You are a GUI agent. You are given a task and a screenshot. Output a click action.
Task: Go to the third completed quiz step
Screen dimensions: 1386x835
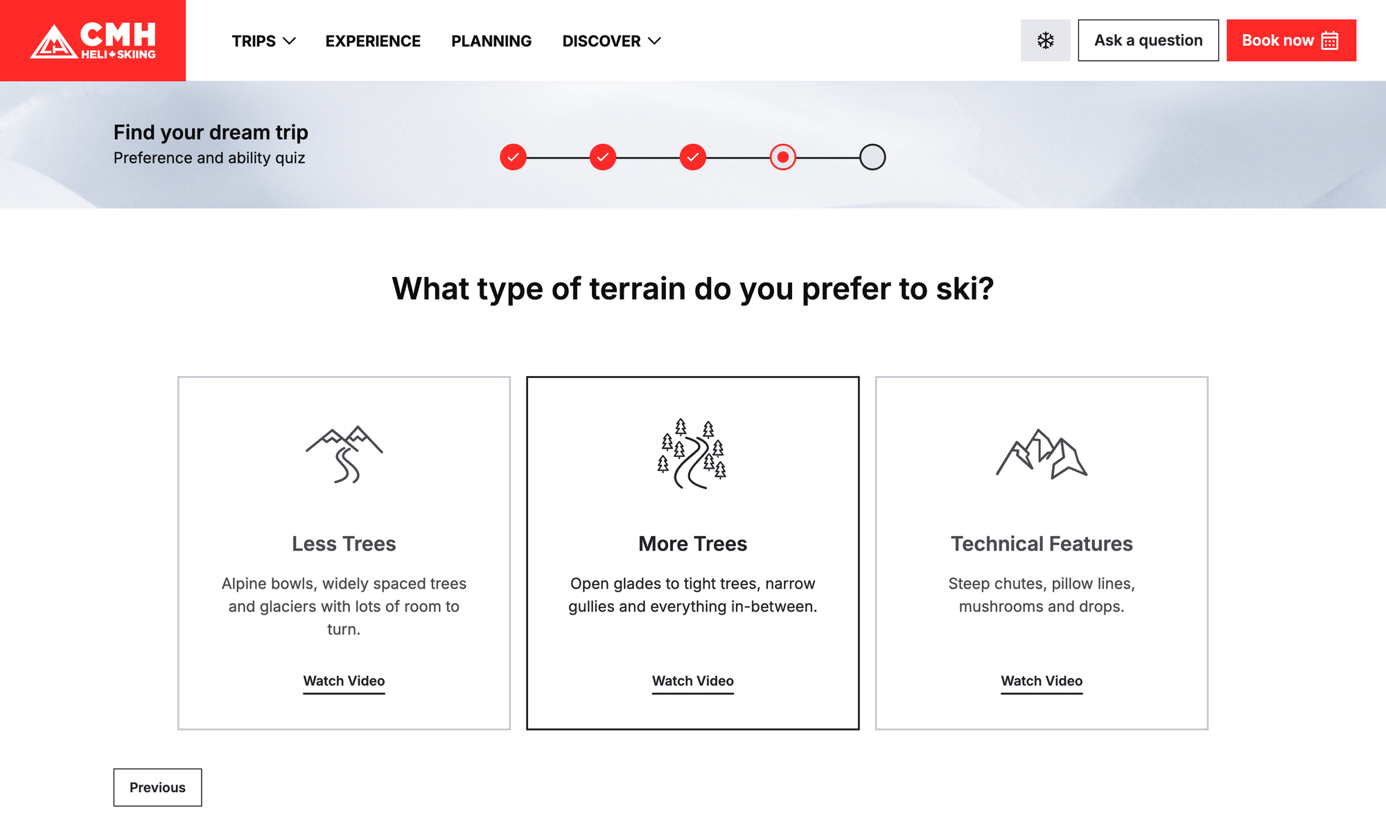click(692, 157)
